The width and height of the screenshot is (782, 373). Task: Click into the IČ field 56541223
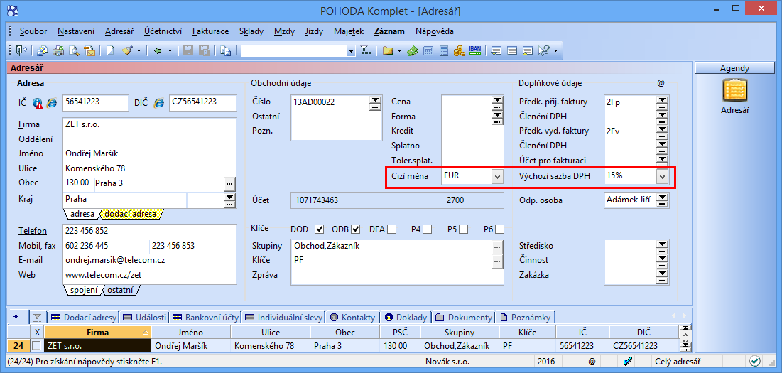coord(95,102)
